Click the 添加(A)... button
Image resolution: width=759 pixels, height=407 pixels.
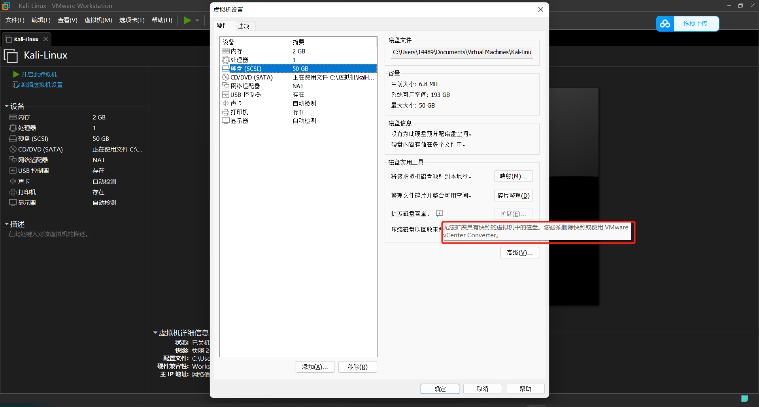coord(315,367)
